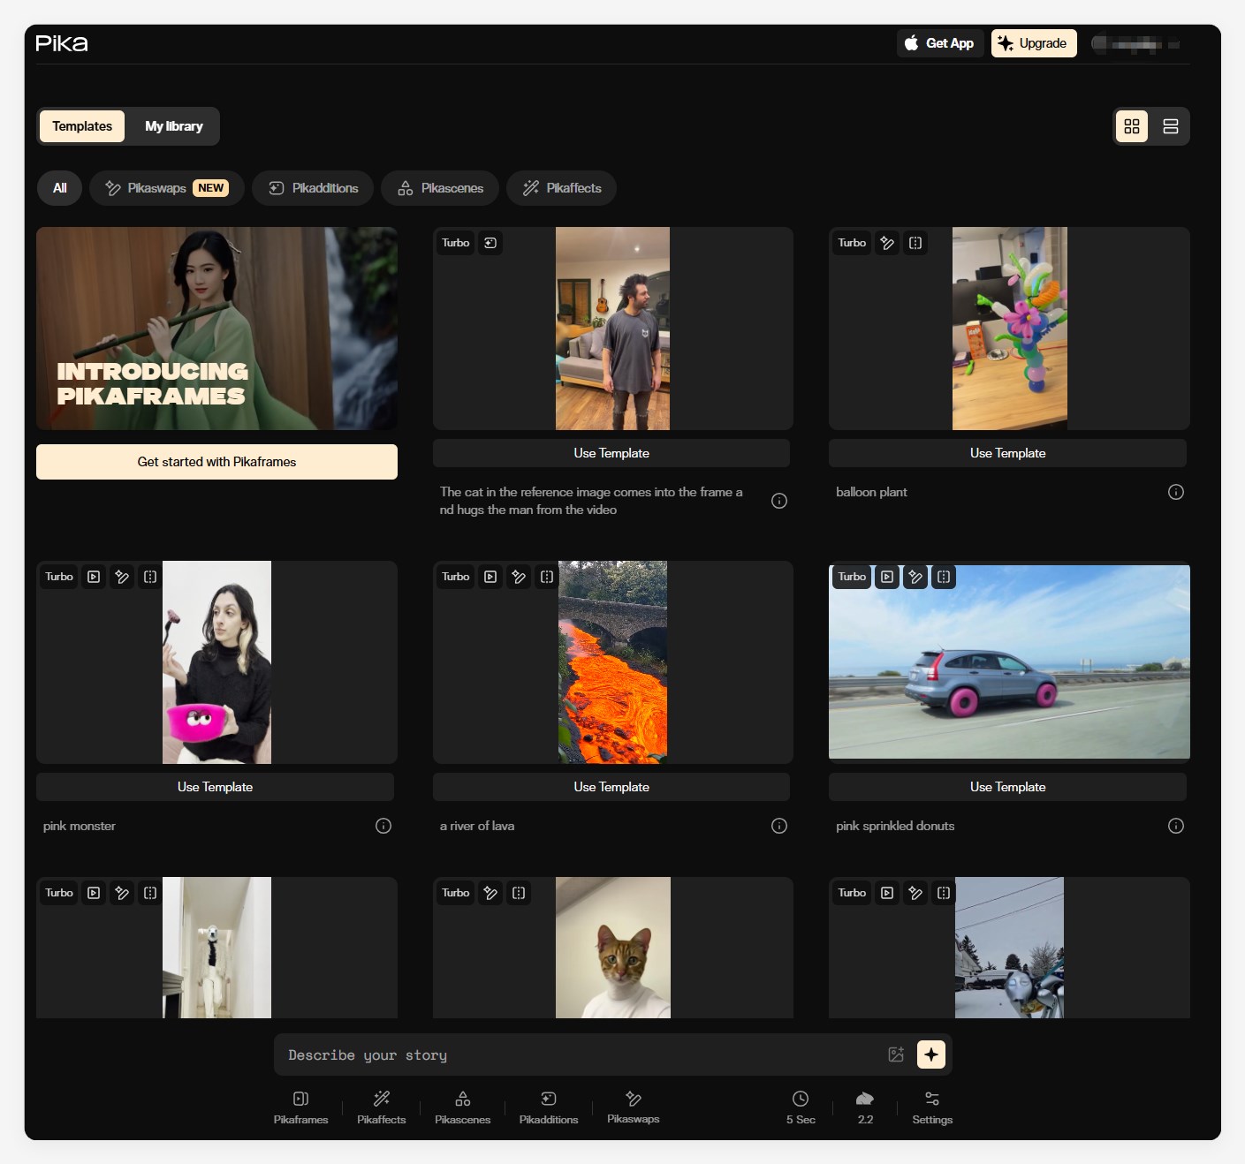Click the image upload icon in prompt box
The height and width of the screenshot is (1164, 1245).
coord(896,1054)
